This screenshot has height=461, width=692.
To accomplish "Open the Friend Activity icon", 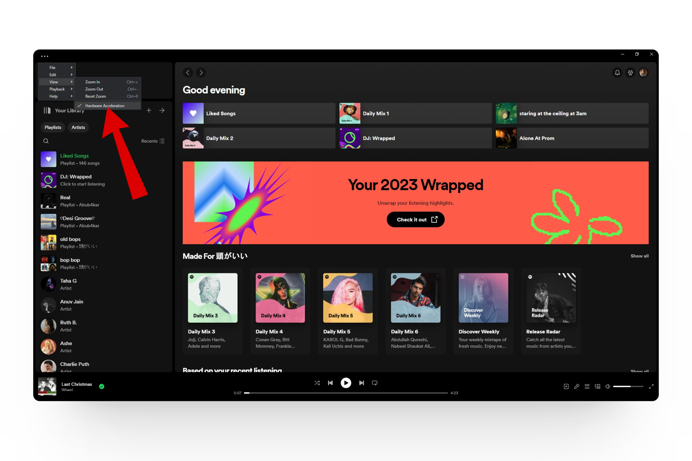I will point(630,73).
